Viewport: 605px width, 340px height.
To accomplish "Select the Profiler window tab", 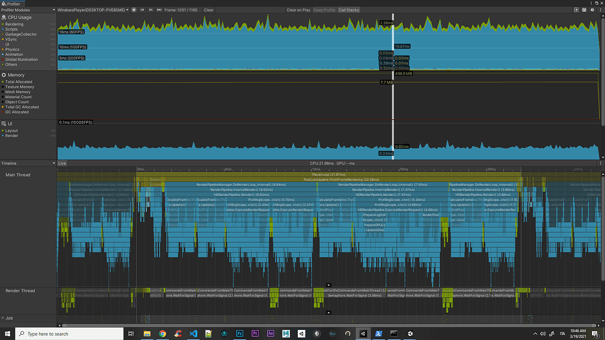I will click(12, 4).
